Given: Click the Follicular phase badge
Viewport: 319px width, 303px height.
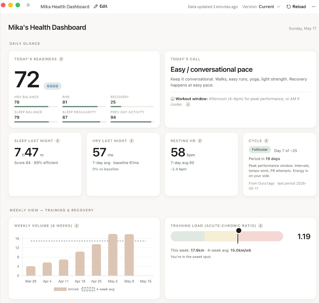Looking at the screenshot, I should [260, 149].
